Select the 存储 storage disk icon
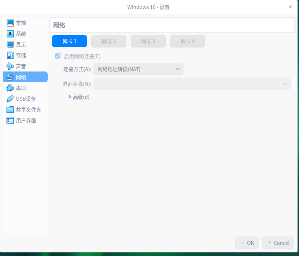Viewport: 299px width, 256px height. click(10, 56)
